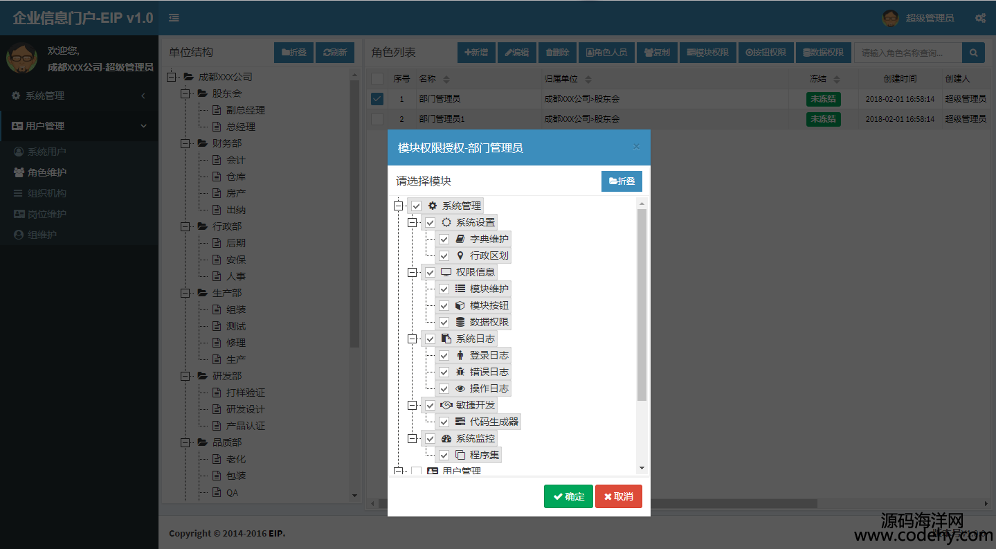The width and height of the screenshot is (996, 549).
Task: Click the 权限信息 monitor icon
Action: coord(446,272)
